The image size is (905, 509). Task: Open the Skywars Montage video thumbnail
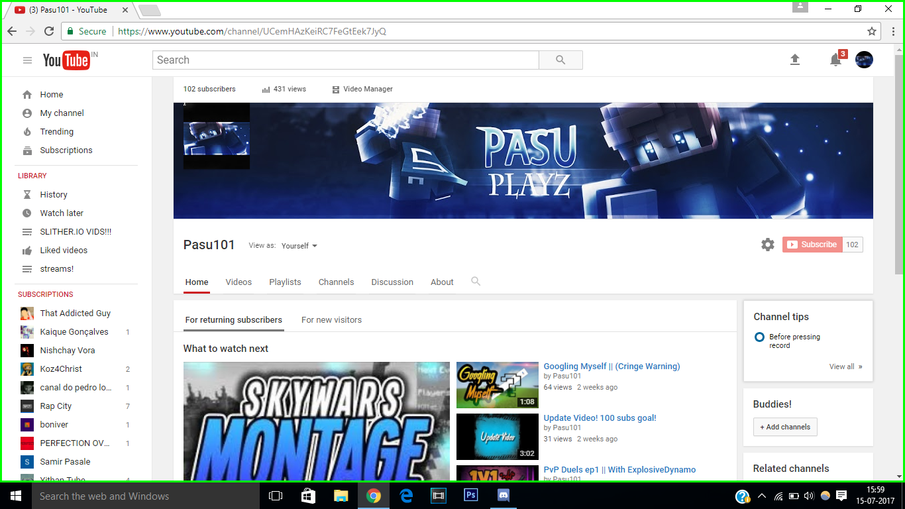317,421
